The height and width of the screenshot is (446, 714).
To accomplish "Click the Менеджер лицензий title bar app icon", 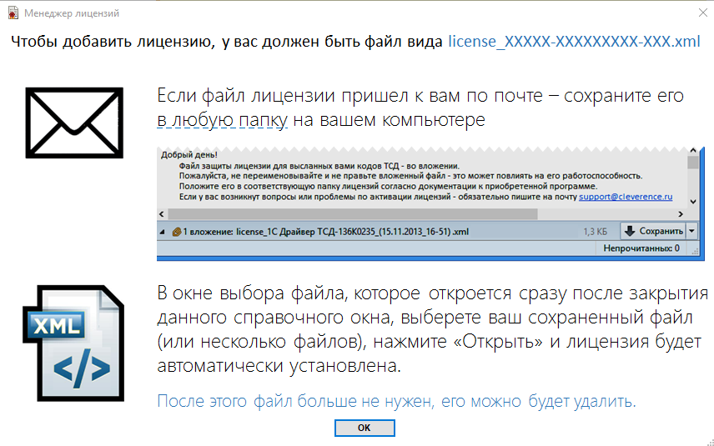I will click(x=13, y=13).
